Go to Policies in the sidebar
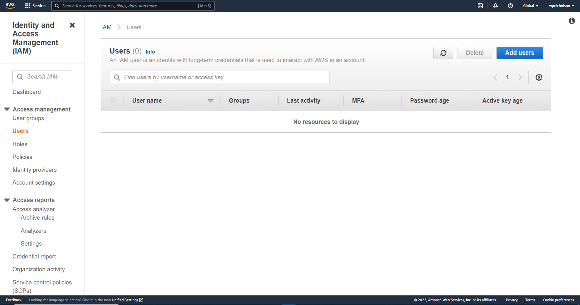The image size is (580, 305). click(22, 157)
